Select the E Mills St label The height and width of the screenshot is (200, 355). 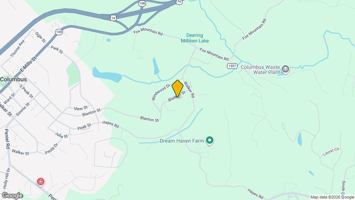click(x=28, y=64)
